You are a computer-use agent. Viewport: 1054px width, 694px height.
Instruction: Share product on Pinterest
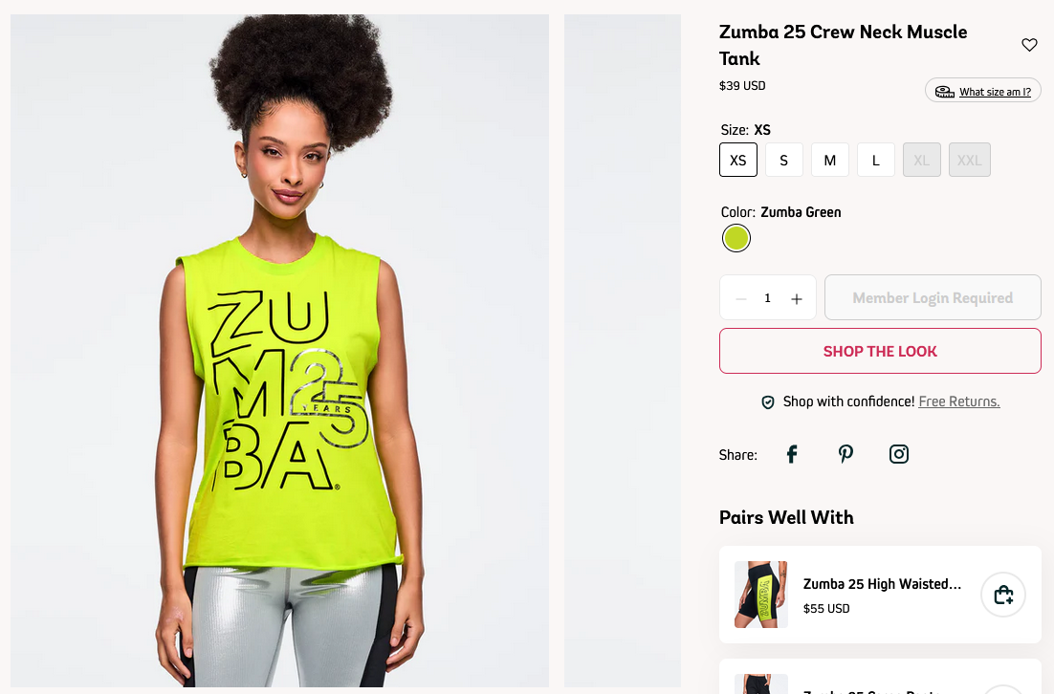[845, 455]
